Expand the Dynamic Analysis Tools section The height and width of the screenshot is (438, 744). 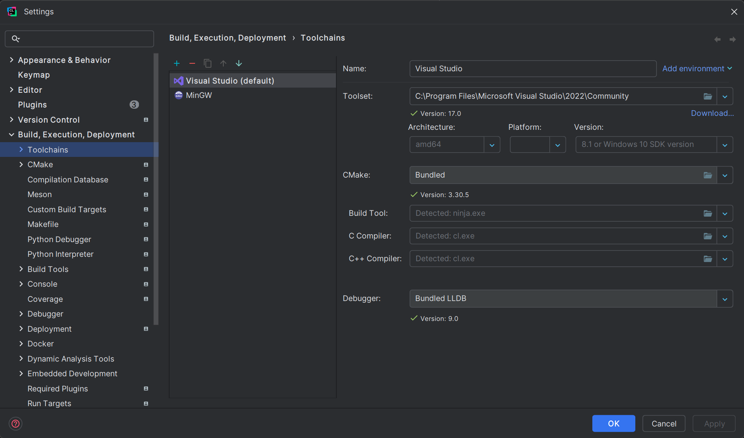click(21, 358)
